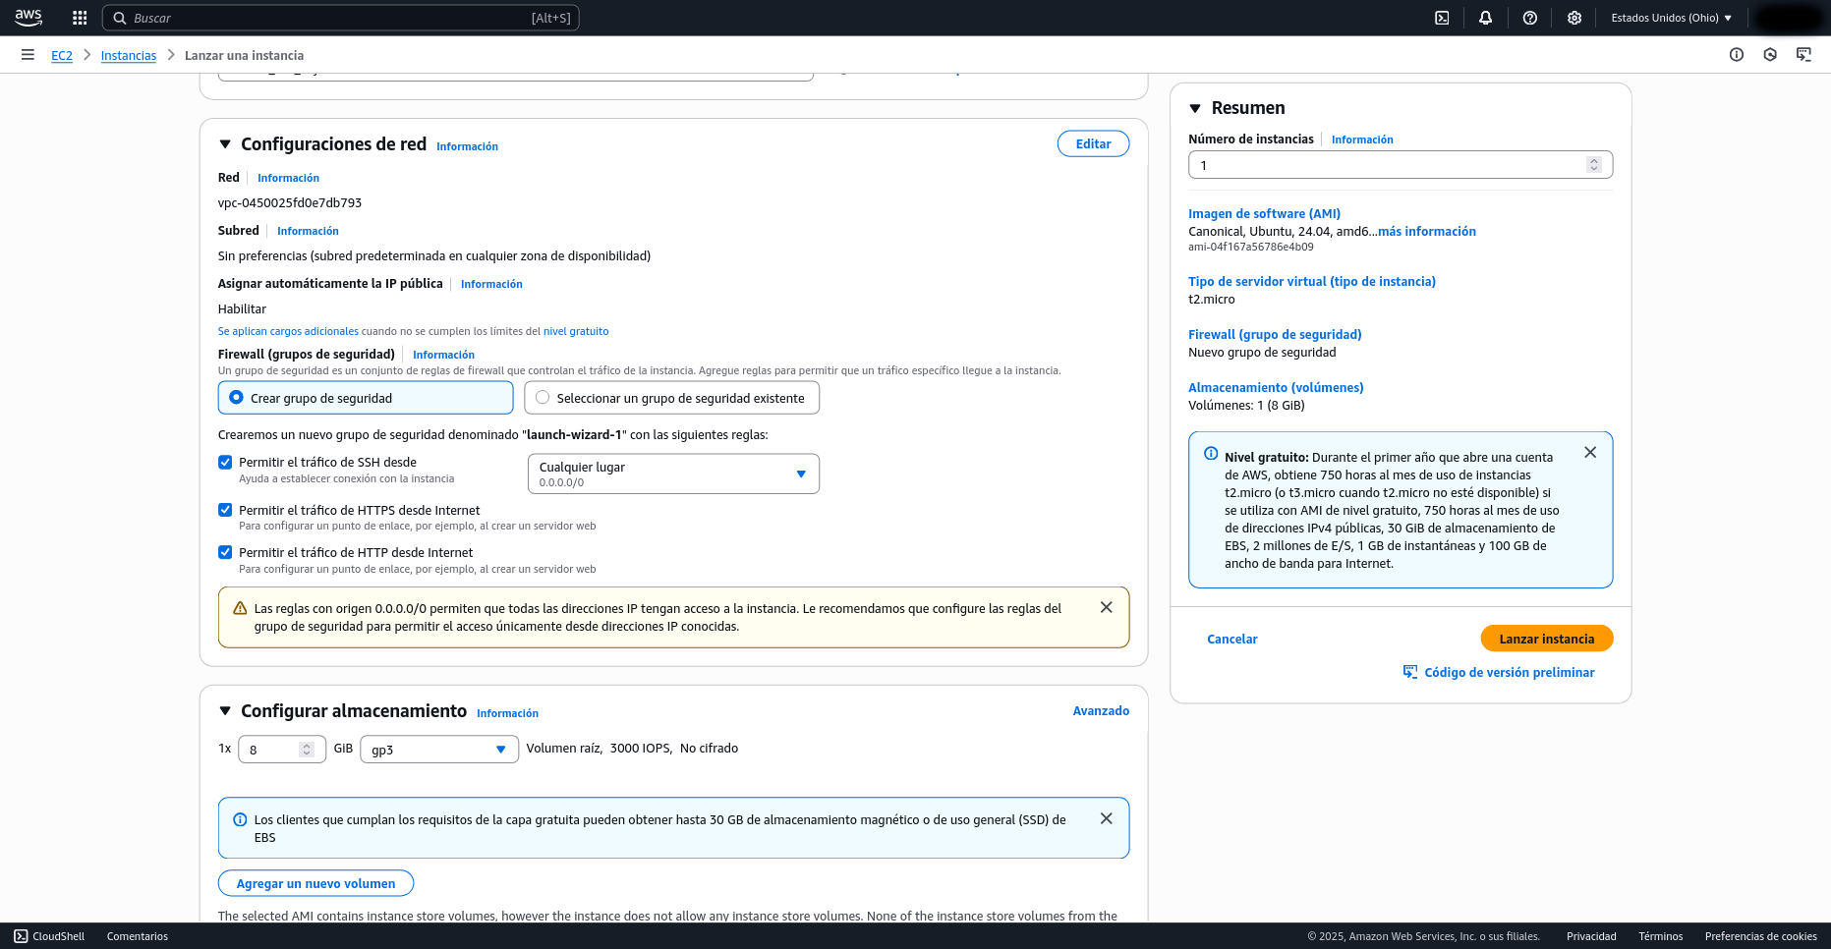Viewport: 1831px width, 949px height.
Task: Uncheck Permitir el tráfico de SSH
Action: tap(225, 462)
